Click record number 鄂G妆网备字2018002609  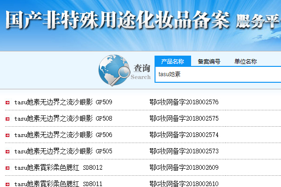tap(184, 168)
